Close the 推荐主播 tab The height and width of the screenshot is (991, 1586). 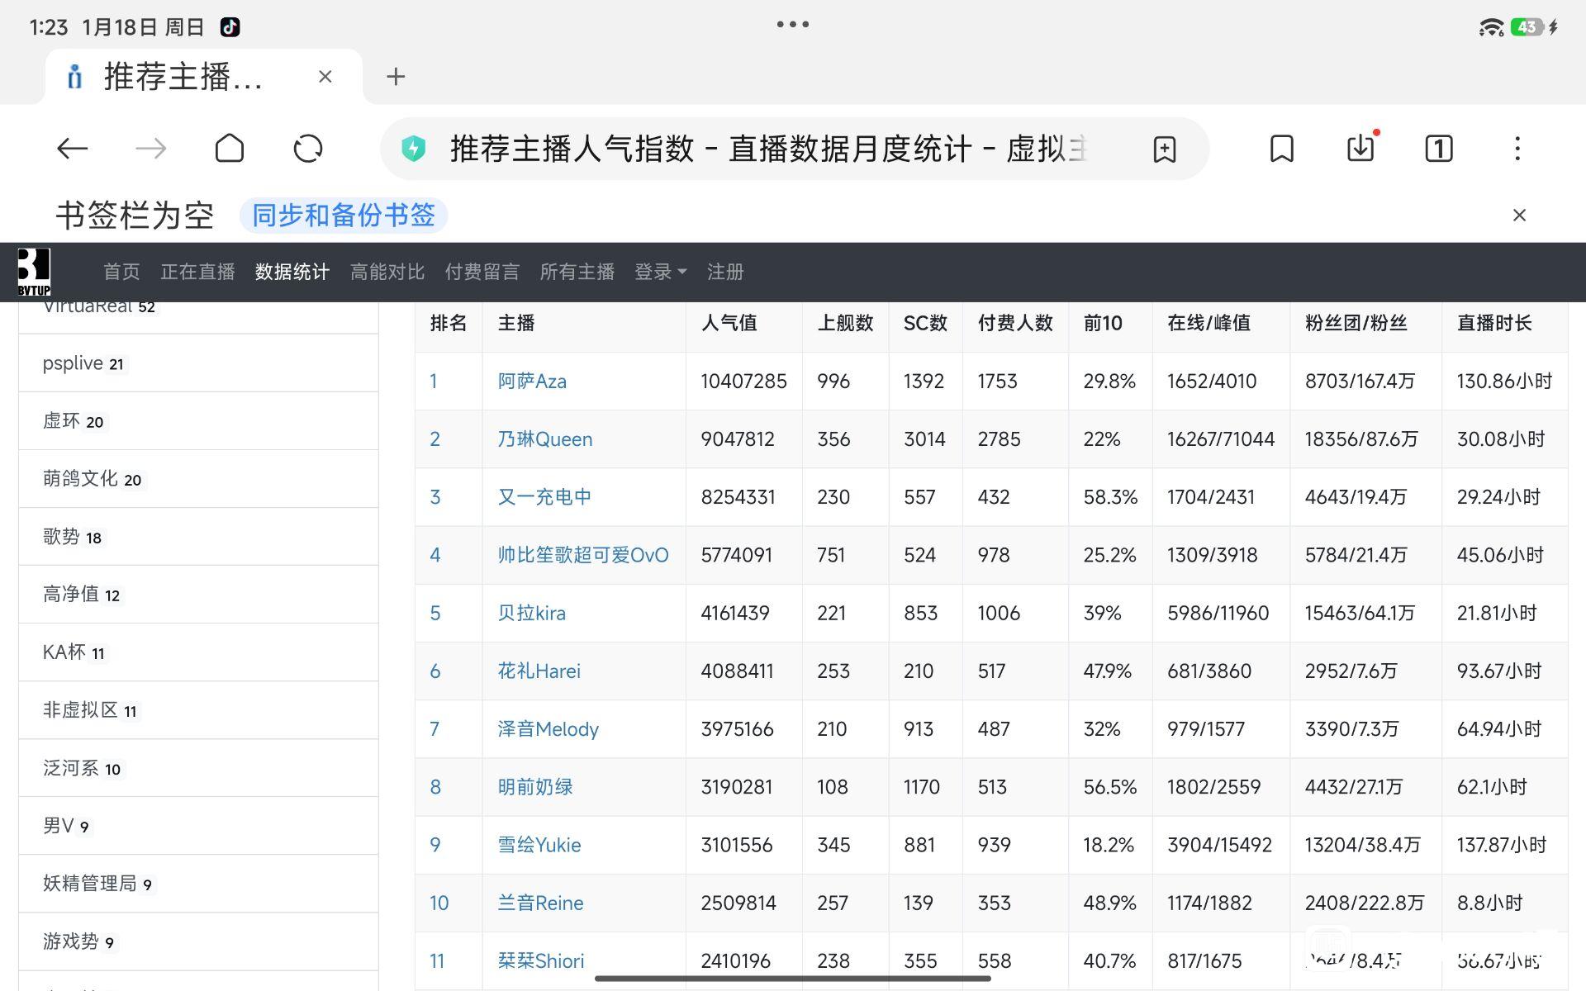(325, 77)
